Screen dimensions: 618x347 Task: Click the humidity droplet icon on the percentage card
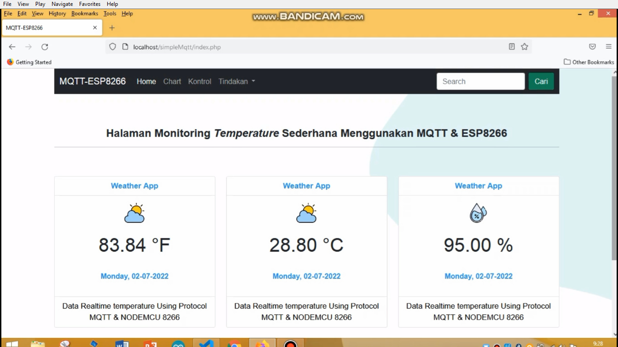tap(478, 212)
